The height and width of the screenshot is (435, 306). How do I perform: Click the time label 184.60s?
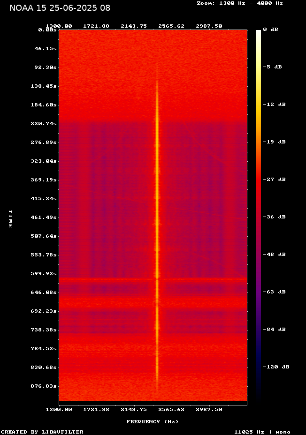click(44, 105)
